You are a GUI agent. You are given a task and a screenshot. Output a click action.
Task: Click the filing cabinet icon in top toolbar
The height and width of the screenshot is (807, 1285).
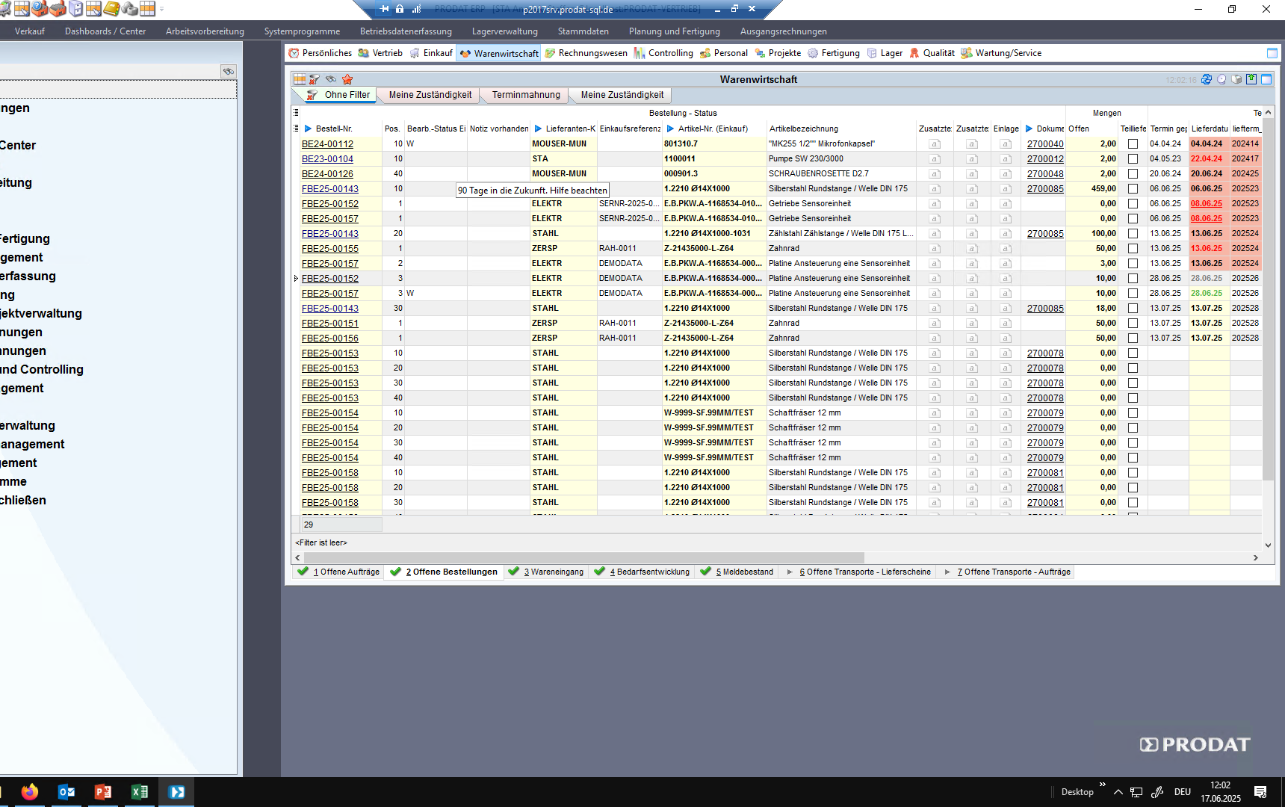(75, 9)
